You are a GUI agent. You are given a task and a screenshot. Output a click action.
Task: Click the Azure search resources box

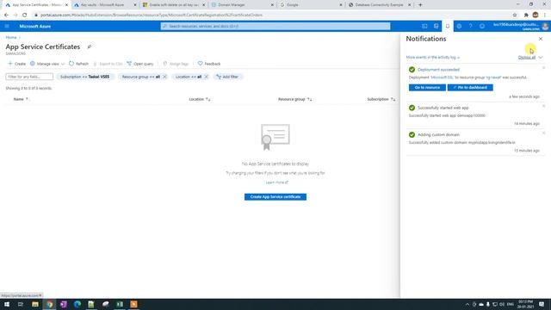click(275, 26)
